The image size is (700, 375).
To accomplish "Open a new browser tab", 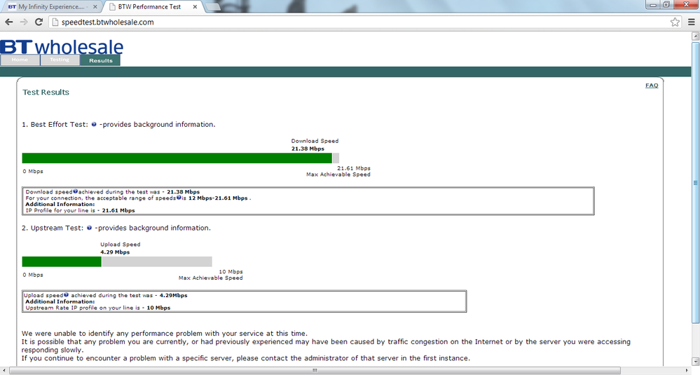I will tap(214, 7).
